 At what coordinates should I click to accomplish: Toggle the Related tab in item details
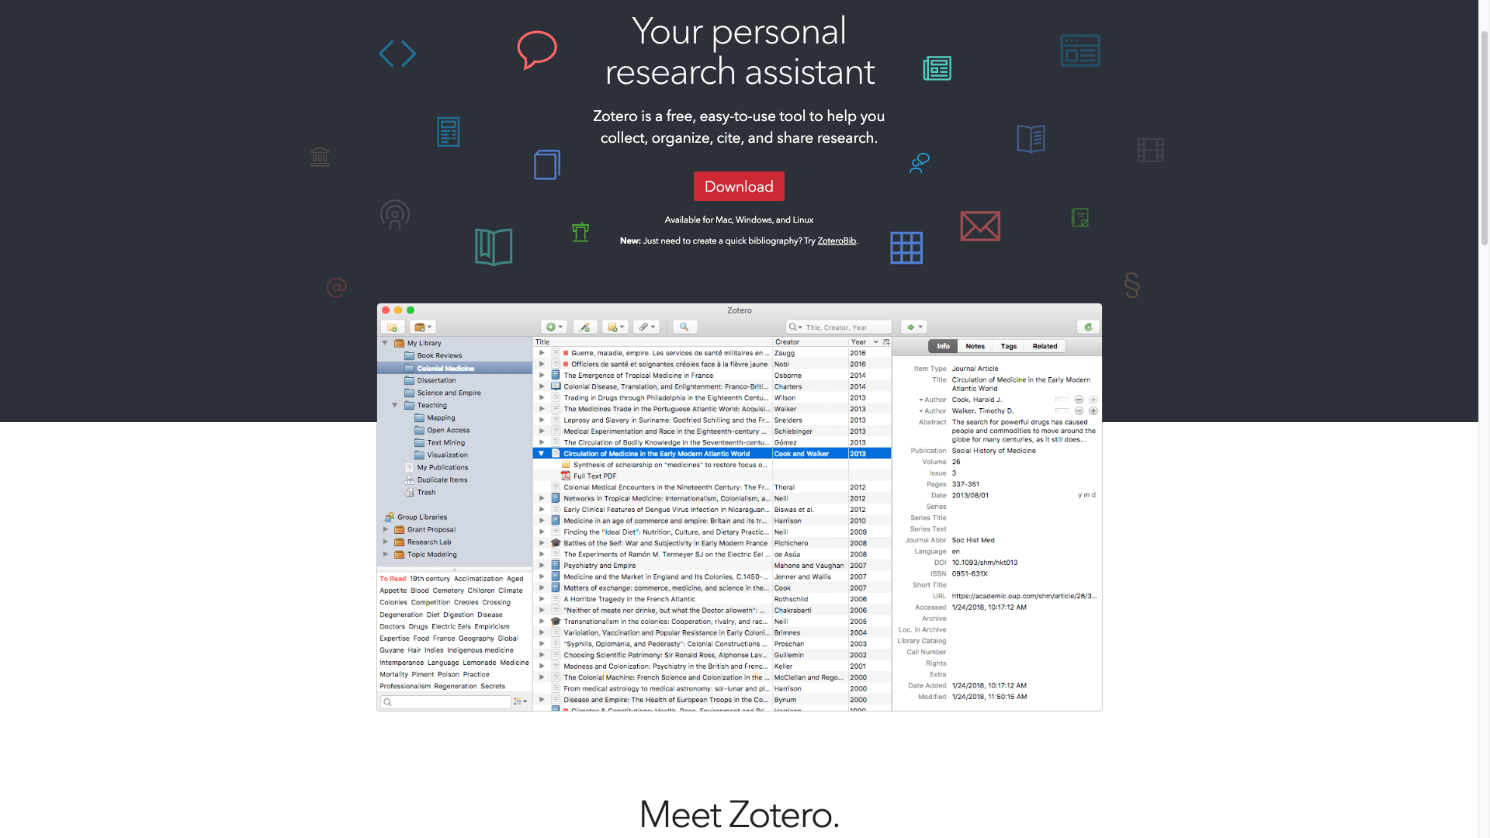(x=1044, y=346)
